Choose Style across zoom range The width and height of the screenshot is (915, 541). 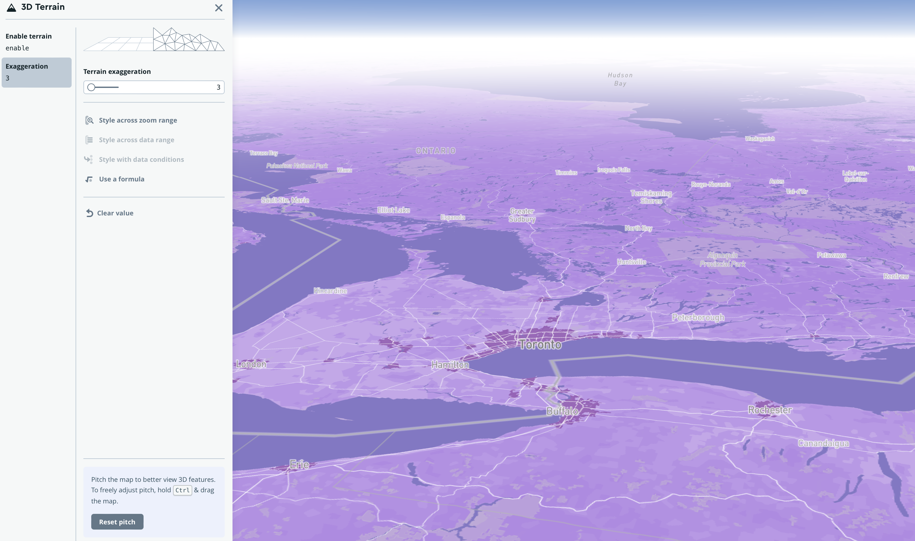[x=138, y=120]
